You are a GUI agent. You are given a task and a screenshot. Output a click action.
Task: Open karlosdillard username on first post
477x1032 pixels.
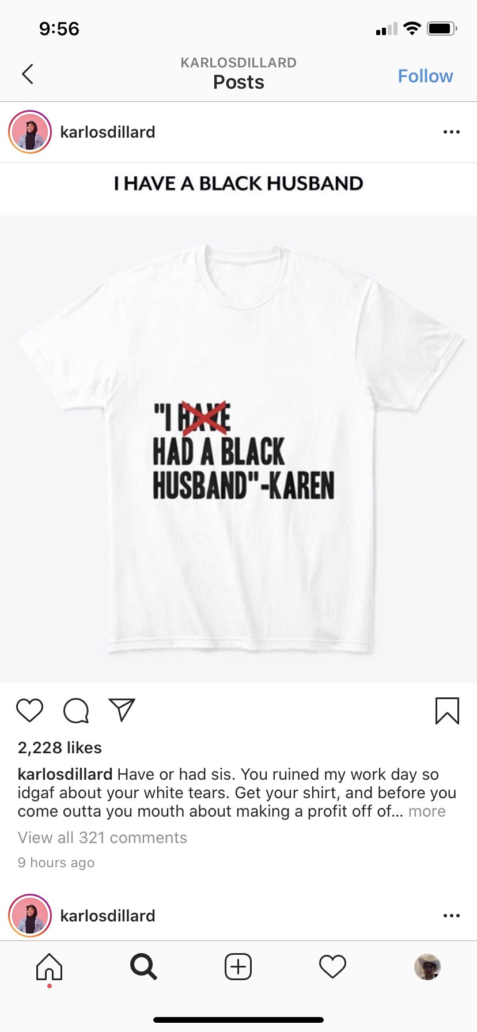coord(108,132)
